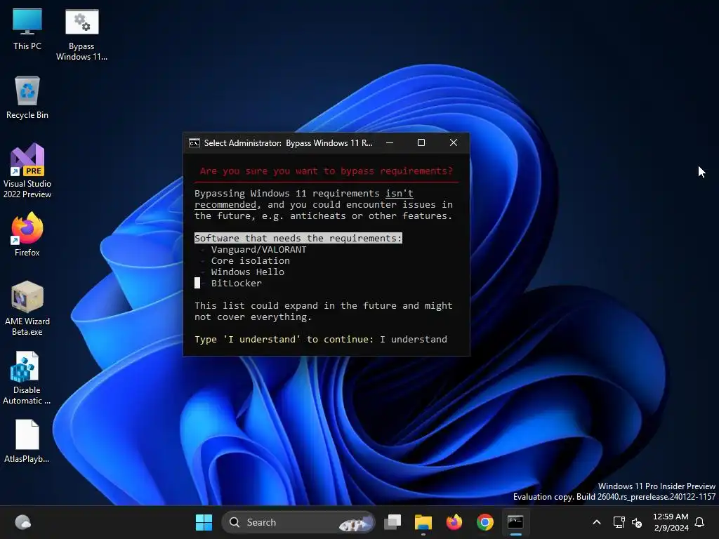Click the taskbar Search box
Viewport: 719px width, 539px height.
[x=298, y=522]
